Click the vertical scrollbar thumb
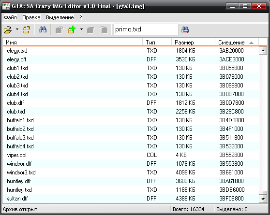 [263, 193]
